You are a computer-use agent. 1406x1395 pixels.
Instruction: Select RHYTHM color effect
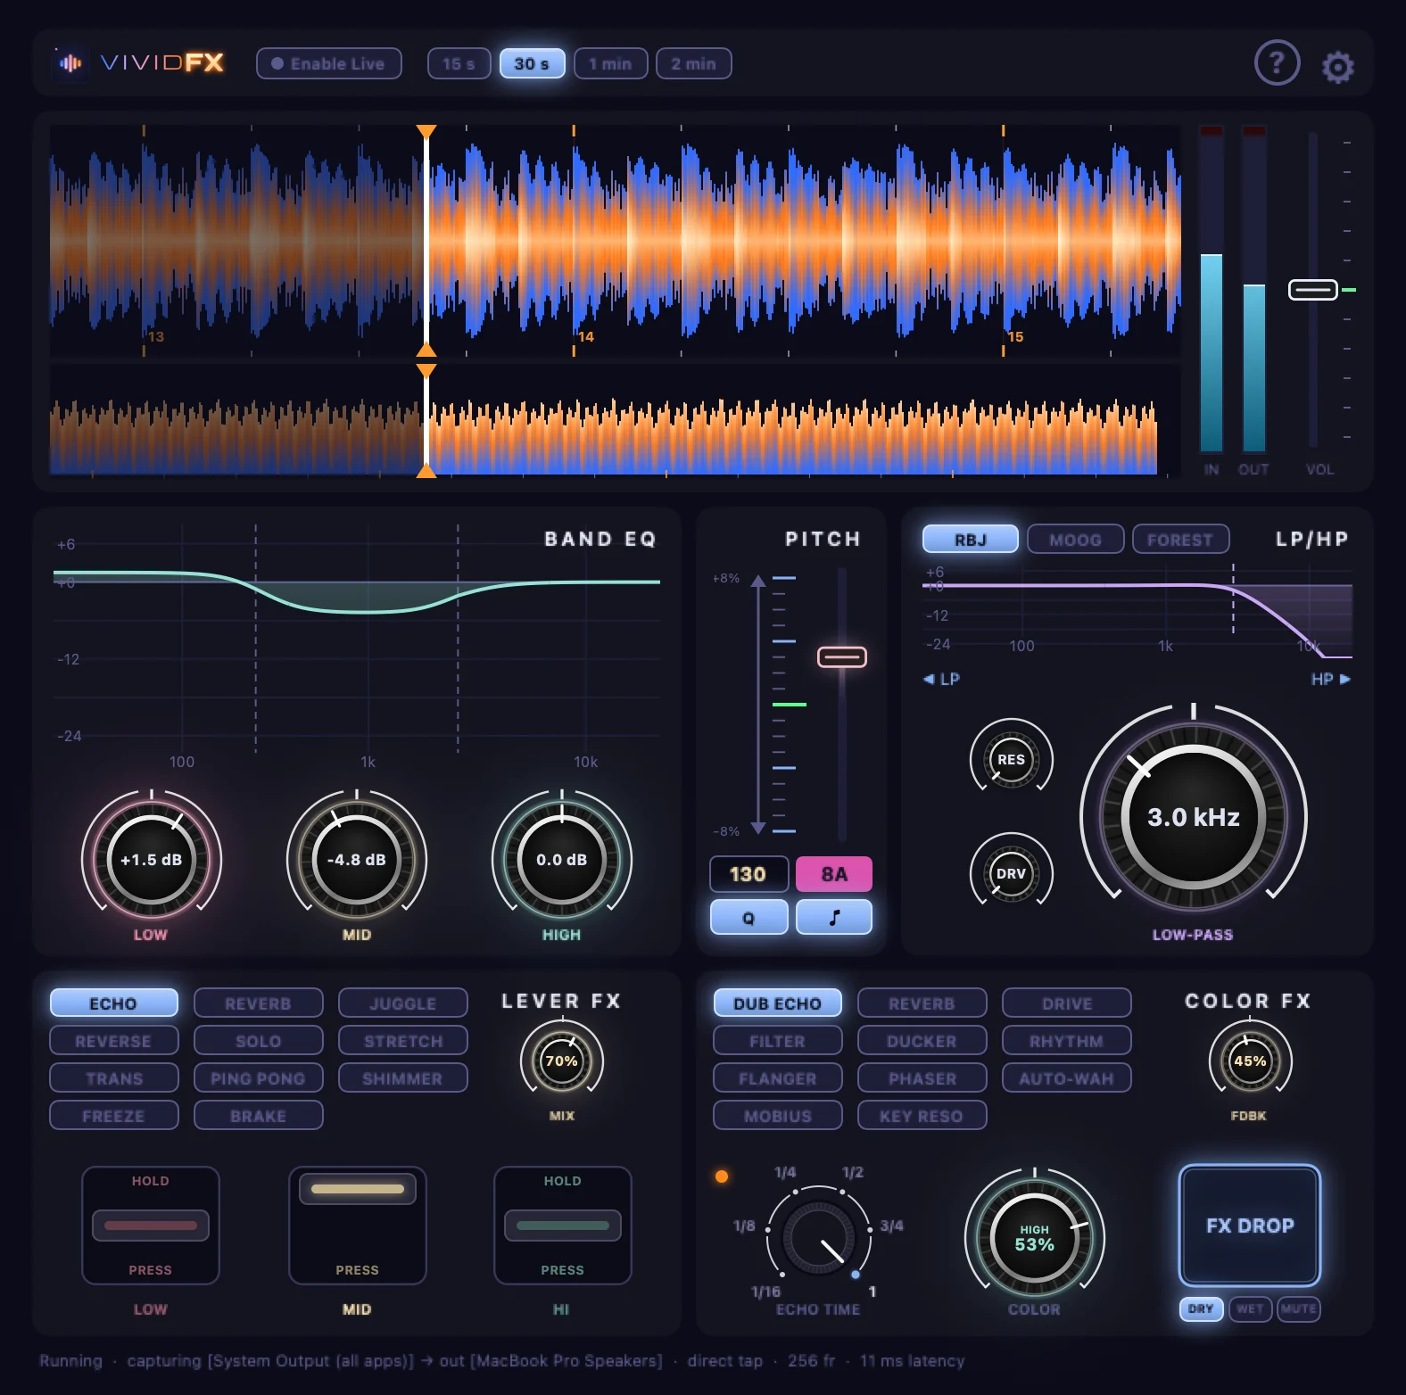1066,1040
